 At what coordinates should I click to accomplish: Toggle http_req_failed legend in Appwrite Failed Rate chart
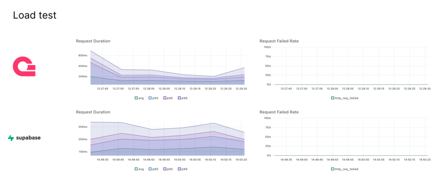point(345,98)
